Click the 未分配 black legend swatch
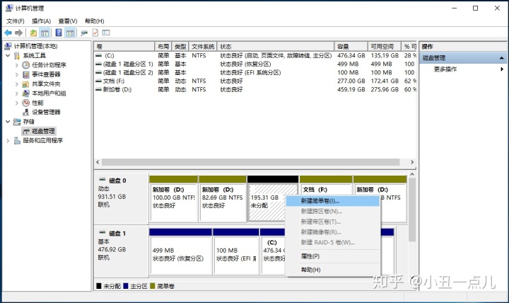This screenshot has height=303, width=509. [99, 286]
